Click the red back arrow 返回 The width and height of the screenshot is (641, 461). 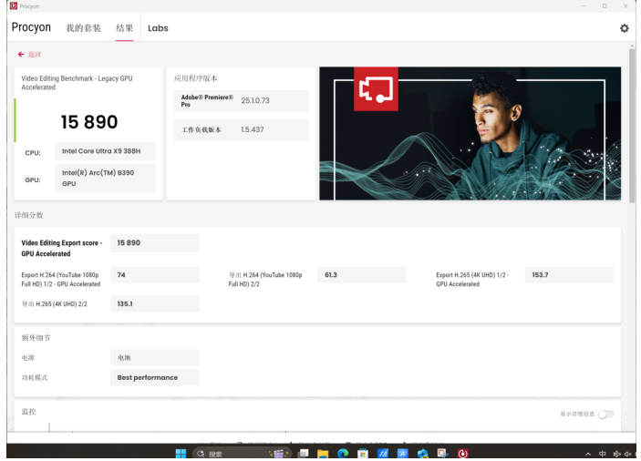click(28, 55)
